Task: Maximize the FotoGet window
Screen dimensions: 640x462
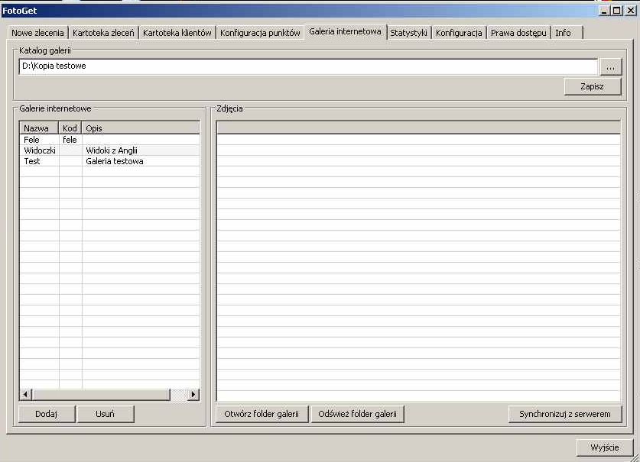Action: (x=617, y=11)
